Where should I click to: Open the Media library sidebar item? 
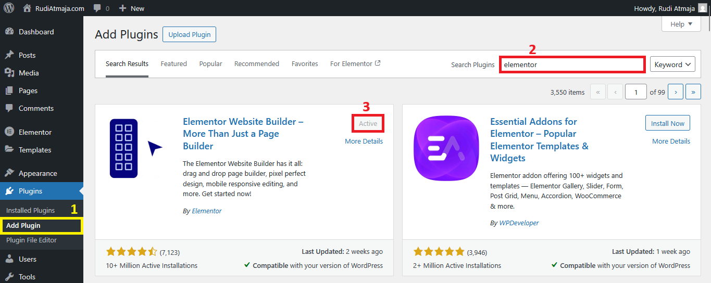tap(29, 73)
